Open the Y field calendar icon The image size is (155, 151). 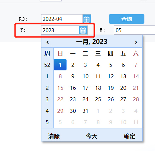(x=83, y=30)
